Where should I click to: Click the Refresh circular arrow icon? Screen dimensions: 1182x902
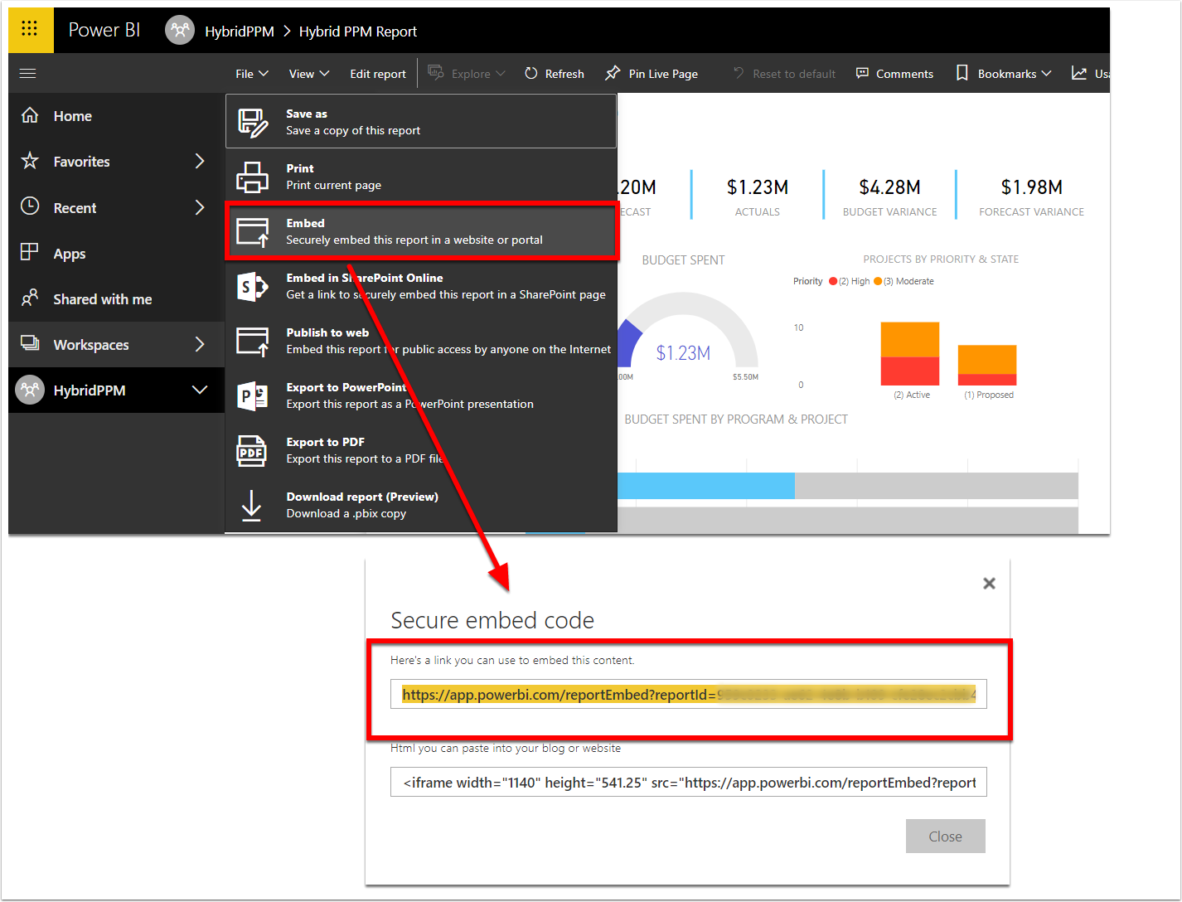click(531, 73)
